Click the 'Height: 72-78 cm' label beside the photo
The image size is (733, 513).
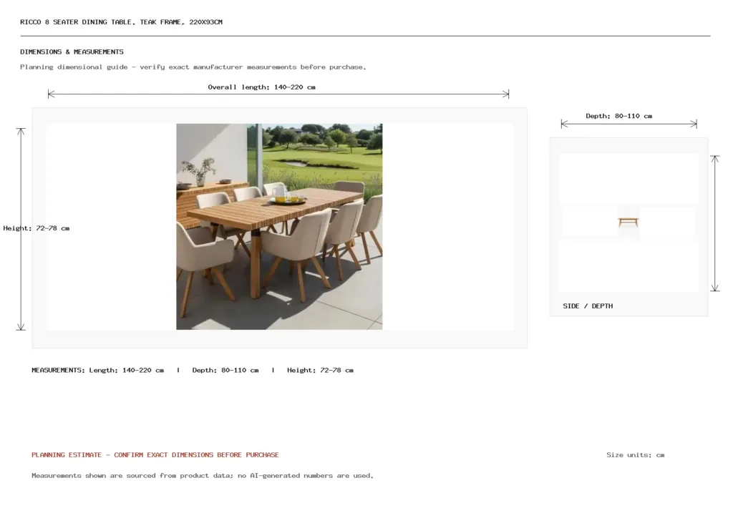point(36,228)
